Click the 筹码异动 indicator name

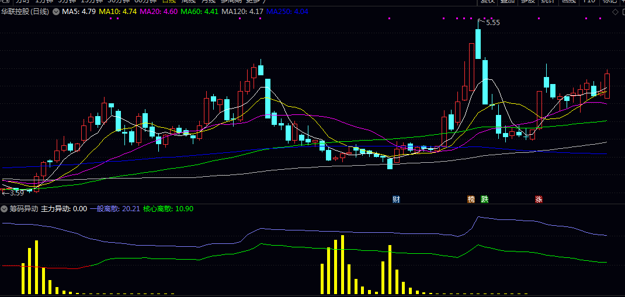[x=23, y=209]
